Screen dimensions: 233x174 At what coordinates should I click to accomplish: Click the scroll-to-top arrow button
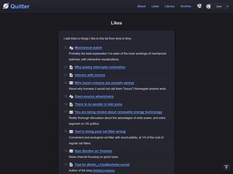point(226,168)
